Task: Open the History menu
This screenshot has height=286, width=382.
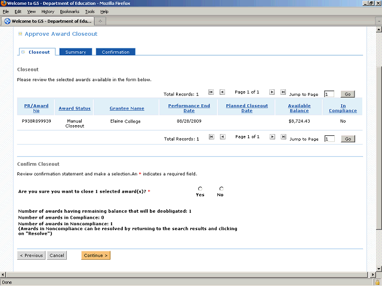Action: coord(48,12)
